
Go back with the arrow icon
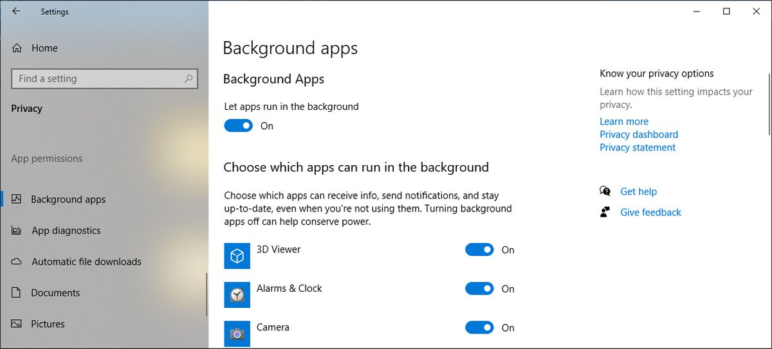coord(16,12)
